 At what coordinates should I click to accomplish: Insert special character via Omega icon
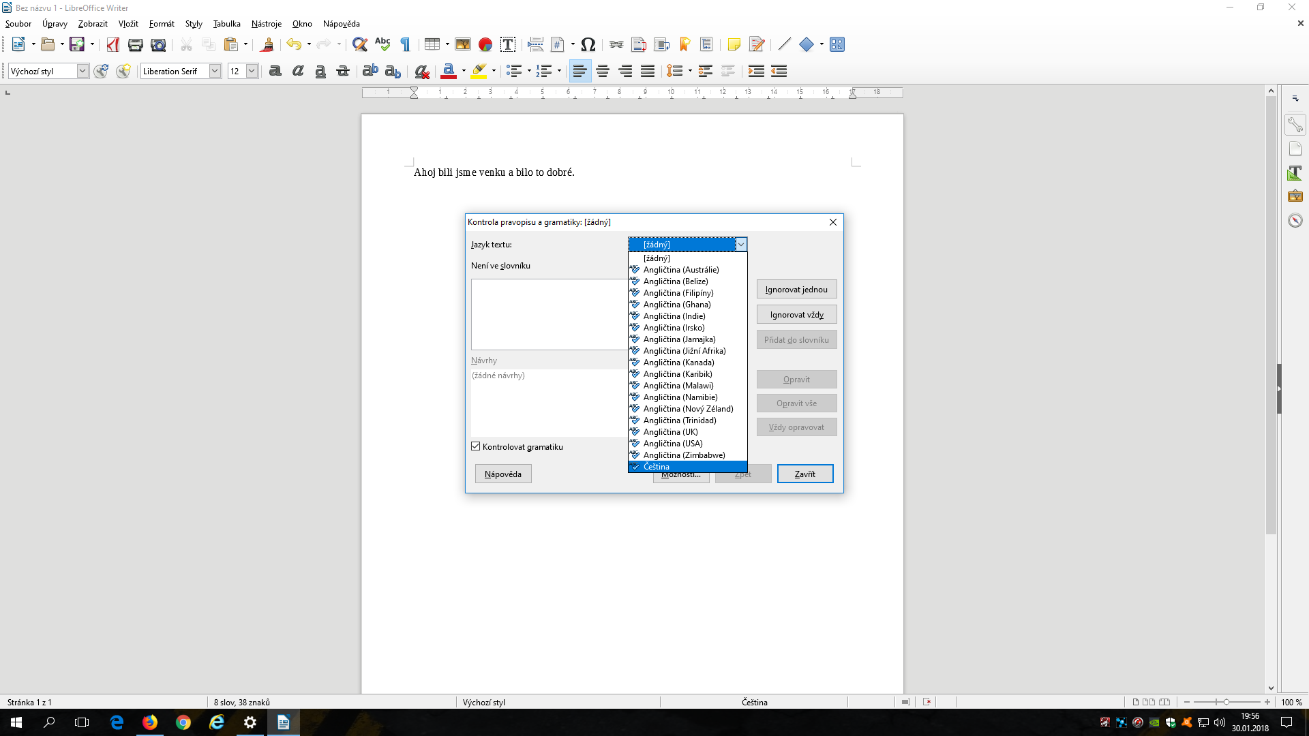point(588,45)
